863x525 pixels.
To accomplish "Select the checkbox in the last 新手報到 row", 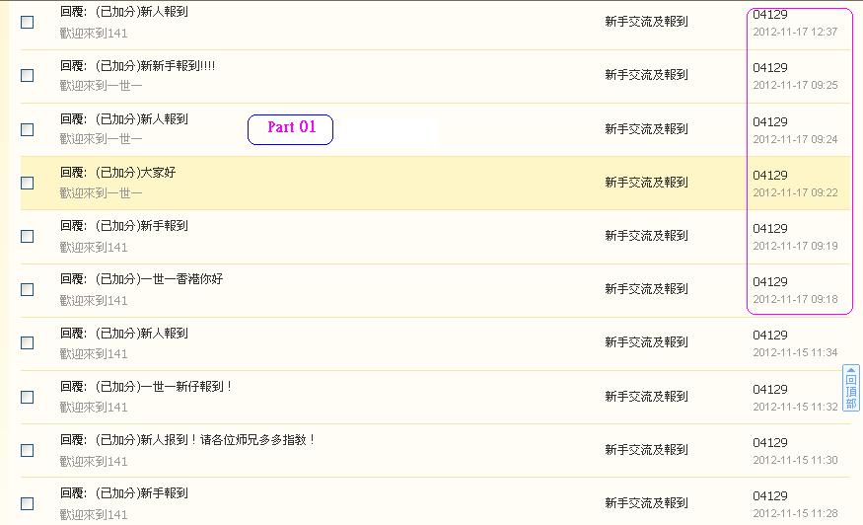I will (27, 504).
